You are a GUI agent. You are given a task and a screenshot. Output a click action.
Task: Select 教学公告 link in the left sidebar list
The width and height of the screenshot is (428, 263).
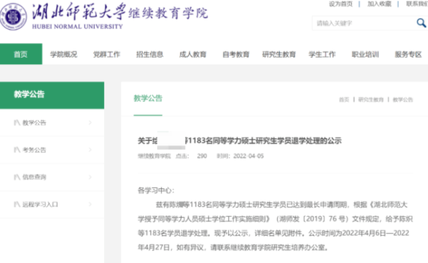point(34,123)
